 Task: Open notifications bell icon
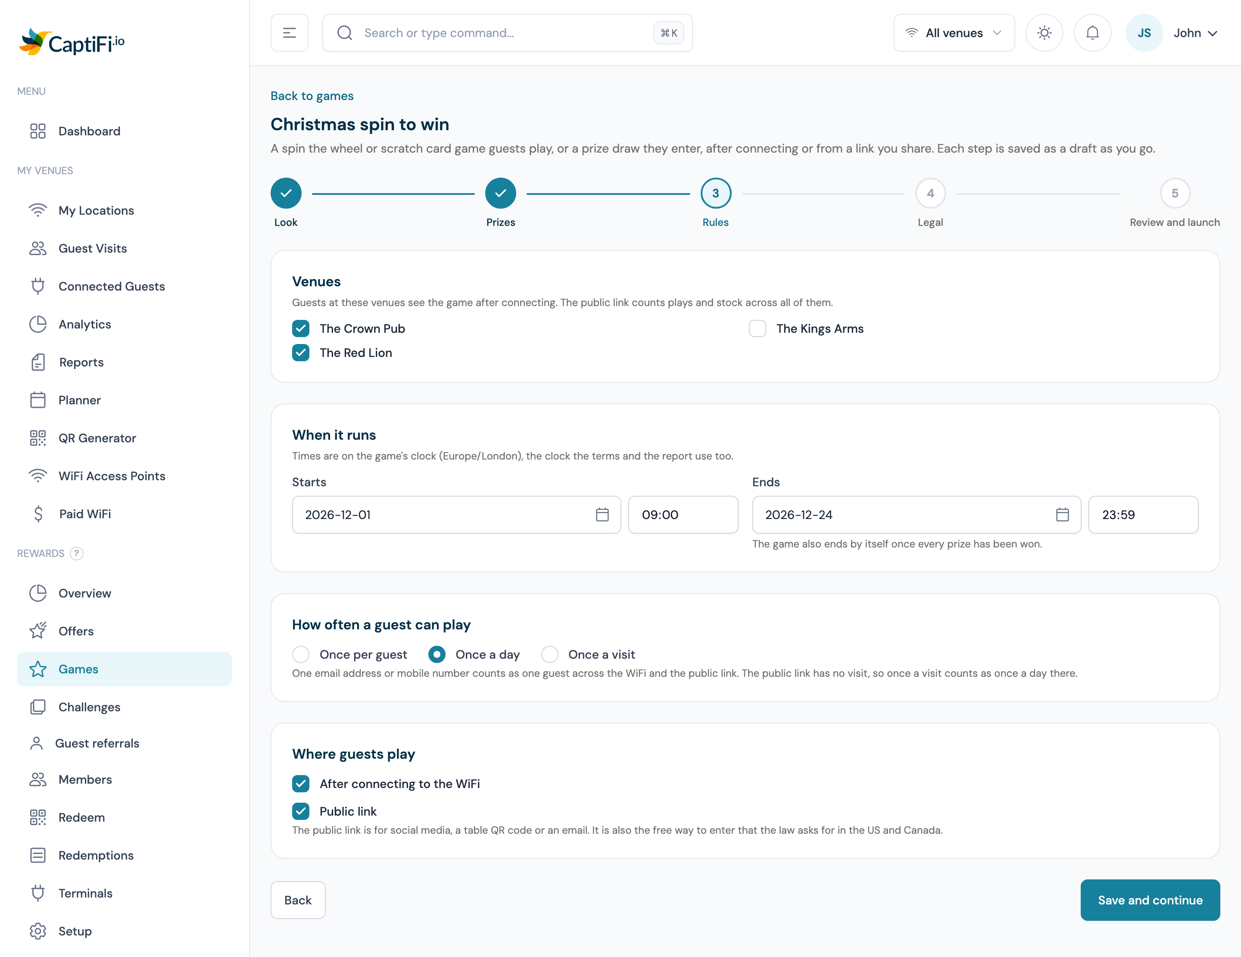pos(1092,33)
